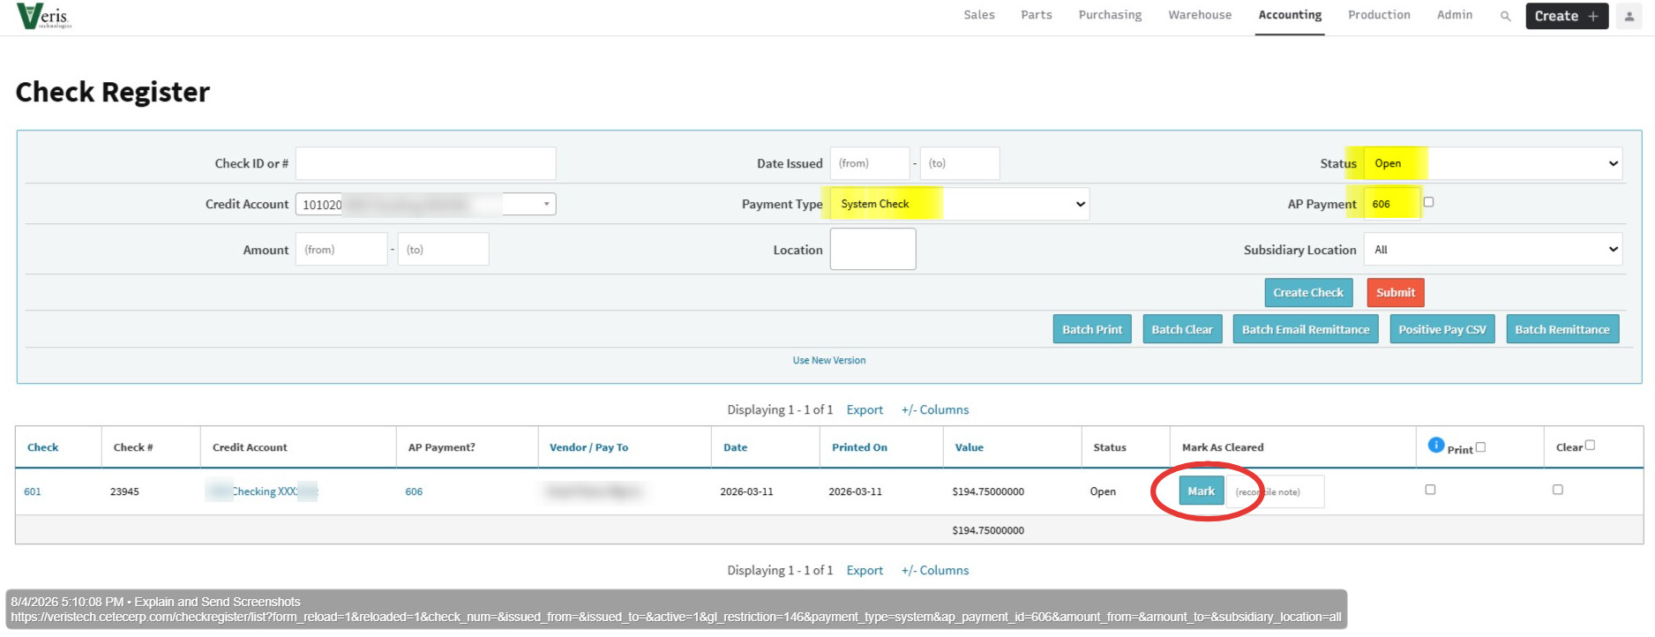Tick the checkbox next to AP Payment field
The height and width of the screenshot is (637, 1655).
click(1429, 202)
